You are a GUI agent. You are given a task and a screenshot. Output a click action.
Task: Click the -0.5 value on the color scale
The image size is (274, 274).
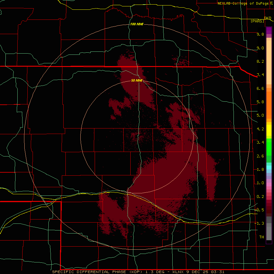click(x=259, y=210)
